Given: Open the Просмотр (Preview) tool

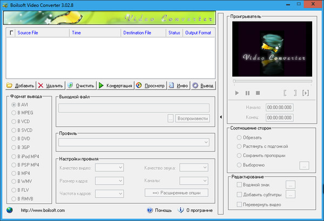Looking at the screenshot, I should pos(139,85).
